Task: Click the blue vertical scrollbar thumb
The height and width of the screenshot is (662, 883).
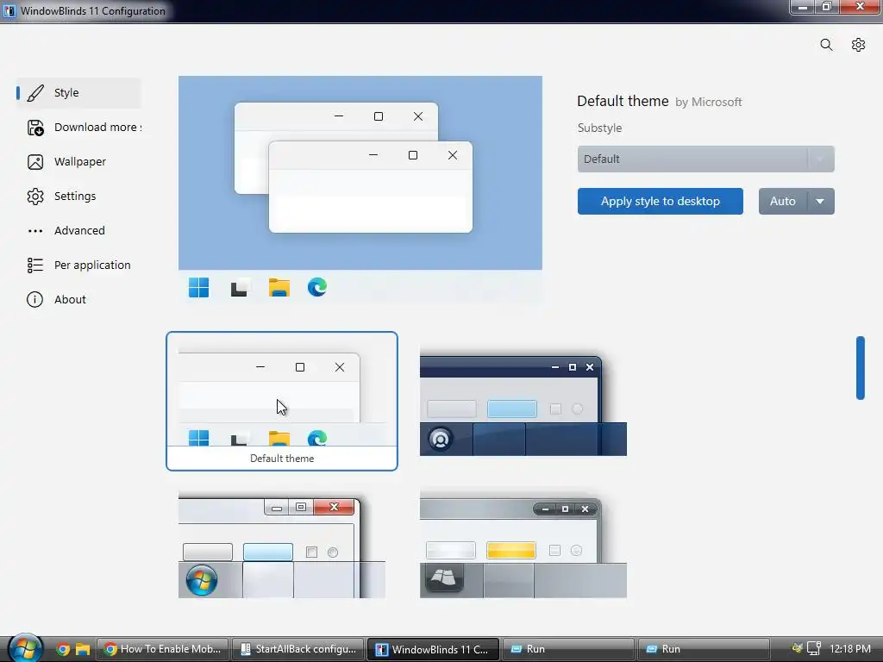Action: pos(860,368)
